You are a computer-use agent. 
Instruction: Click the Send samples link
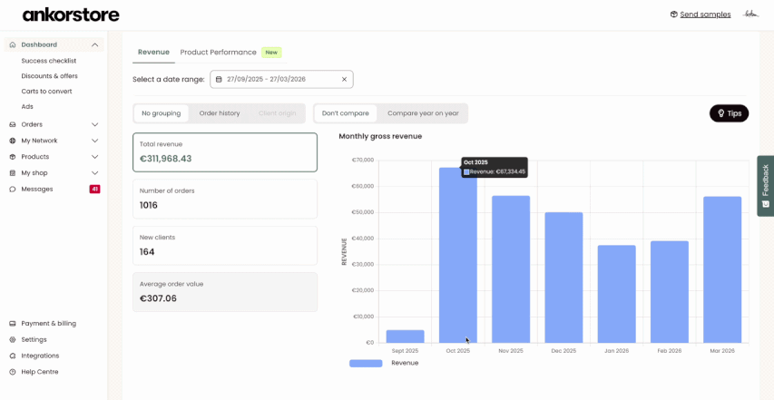click(705, 15)
